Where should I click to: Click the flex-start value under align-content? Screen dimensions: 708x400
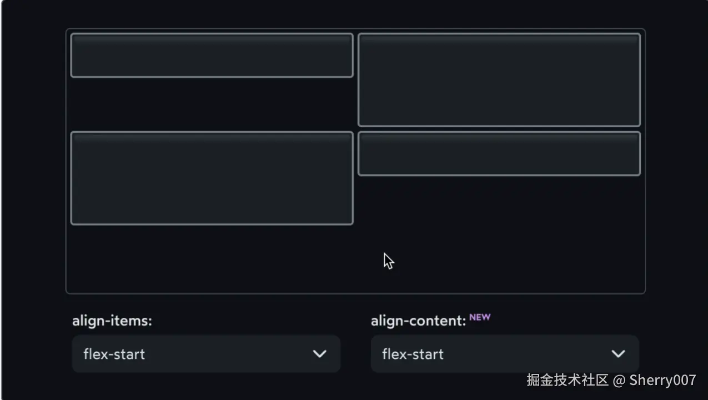tap(413, 354)
